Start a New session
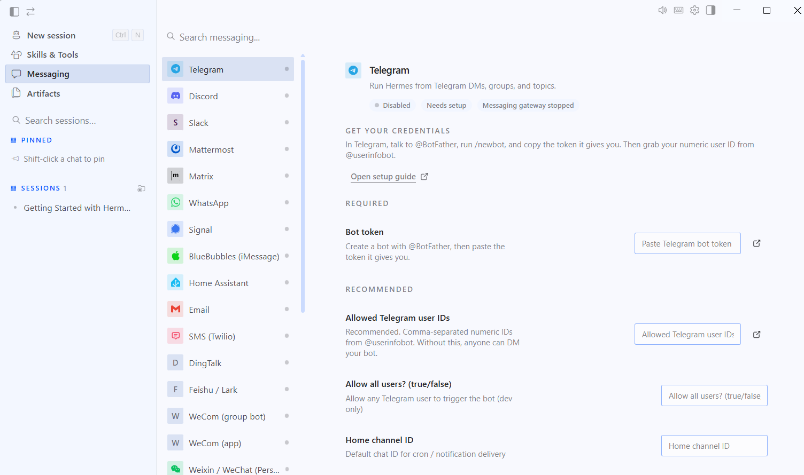The width and height of the screenshot is (804, 475). pos(78,35)
